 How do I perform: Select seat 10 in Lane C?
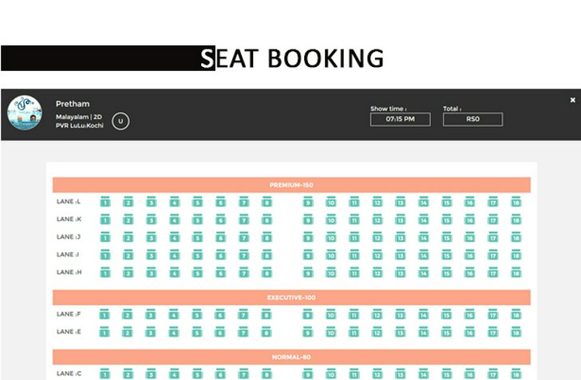(331, 374)
